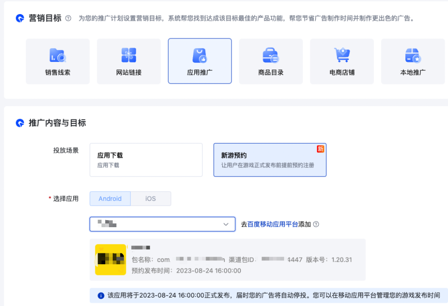Choose the 商品目录 briefcase icon

[270, 55]
